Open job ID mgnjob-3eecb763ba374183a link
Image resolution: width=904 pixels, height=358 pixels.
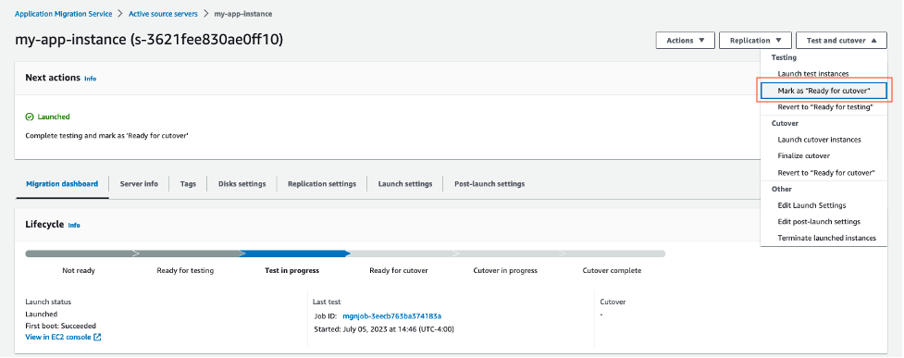click(392, 316)
